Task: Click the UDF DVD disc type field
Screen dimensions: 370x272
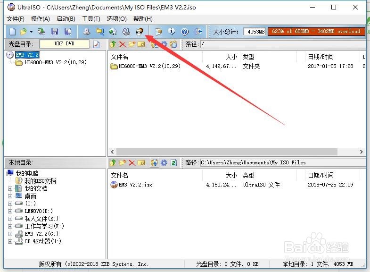Action: [x=65, y=44]
